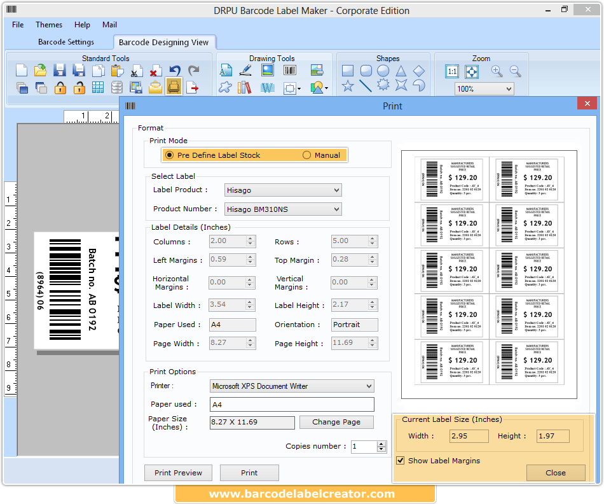Image resolution: width=604 pixels, height=504 pixels.
Task: Click the Current Label Size Height field
Action: click(x=553, y=436)
